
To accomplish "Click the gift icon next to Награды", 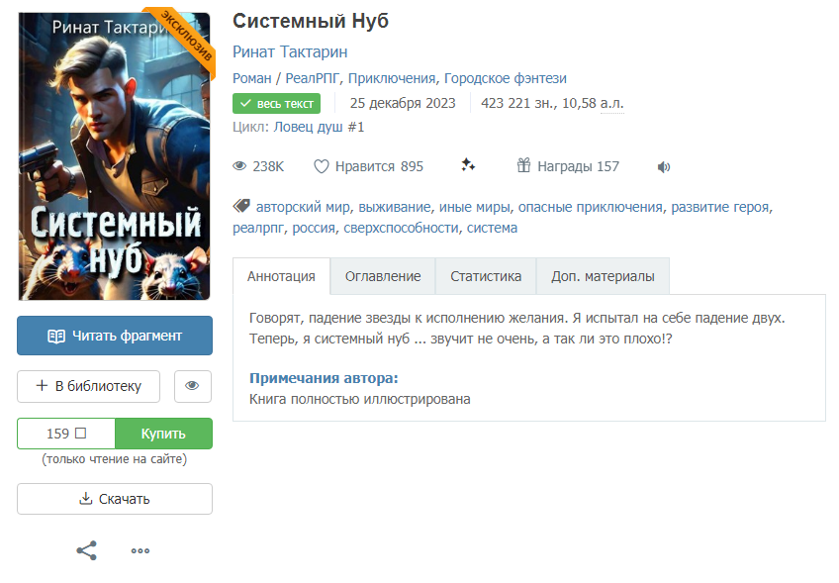I will tap(523, 165).
